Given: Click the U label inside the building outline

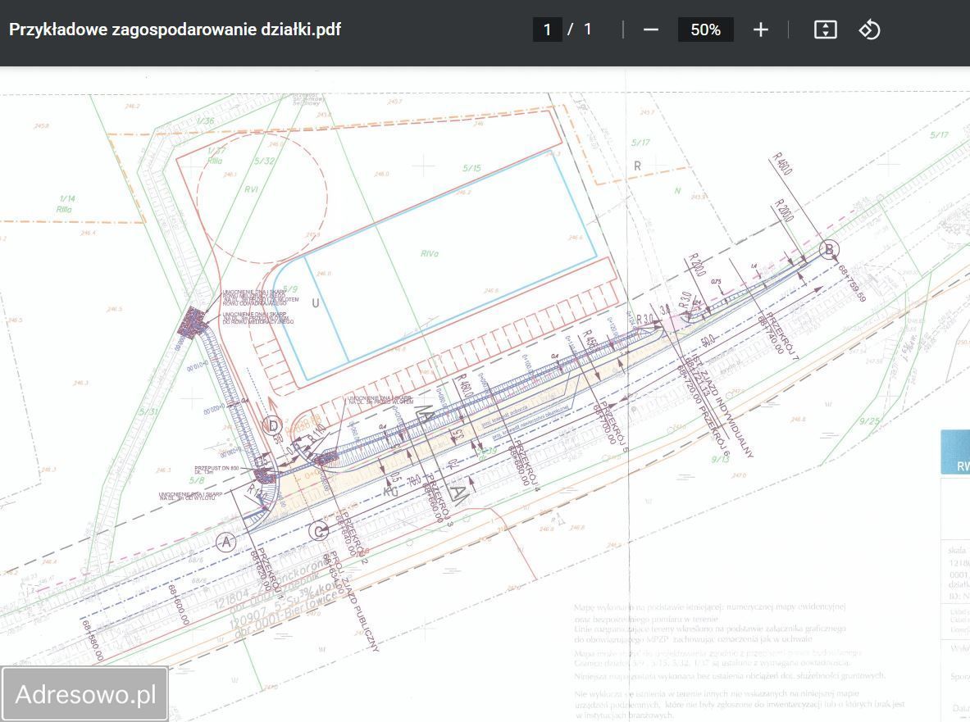Looking at the screenshot, I should pyautogui.click(x=316, y=303).
